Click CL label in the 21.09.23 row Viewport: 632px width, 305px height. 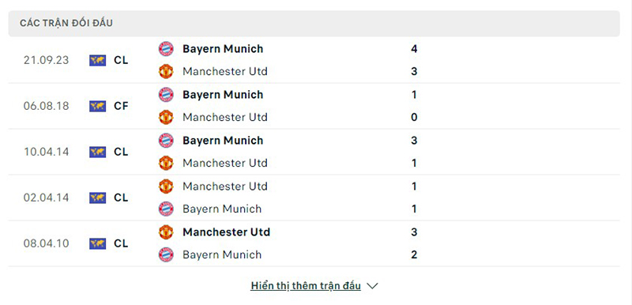click(x=121, y=60)
